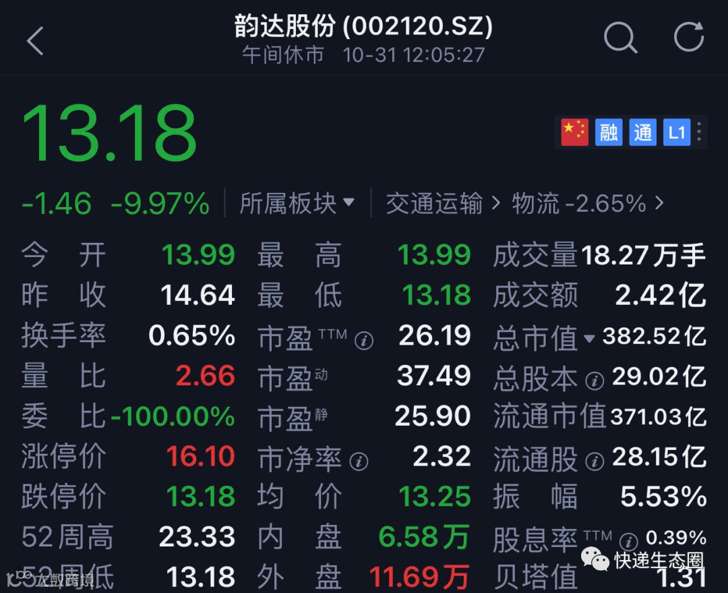Tap the current price 13.18
Image resolution: width=728 pixels, height=593 pixels.
[x=110, y=133]
